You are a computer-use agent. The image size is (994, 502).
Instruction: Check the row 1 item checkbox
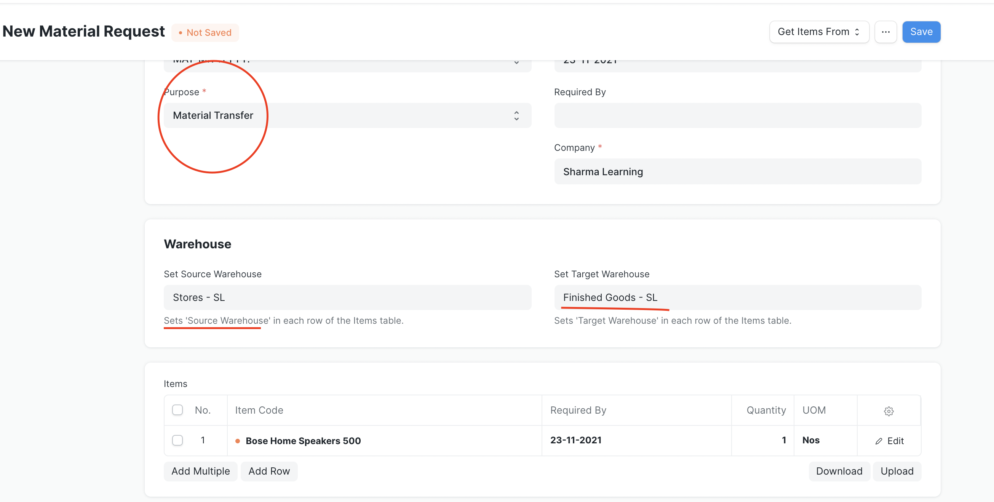[x=177, y=440]
